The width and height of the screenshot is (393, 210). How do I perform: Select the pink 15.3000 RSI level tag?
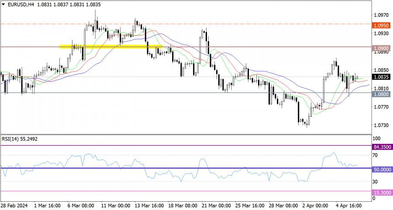[x=383, y=192]
